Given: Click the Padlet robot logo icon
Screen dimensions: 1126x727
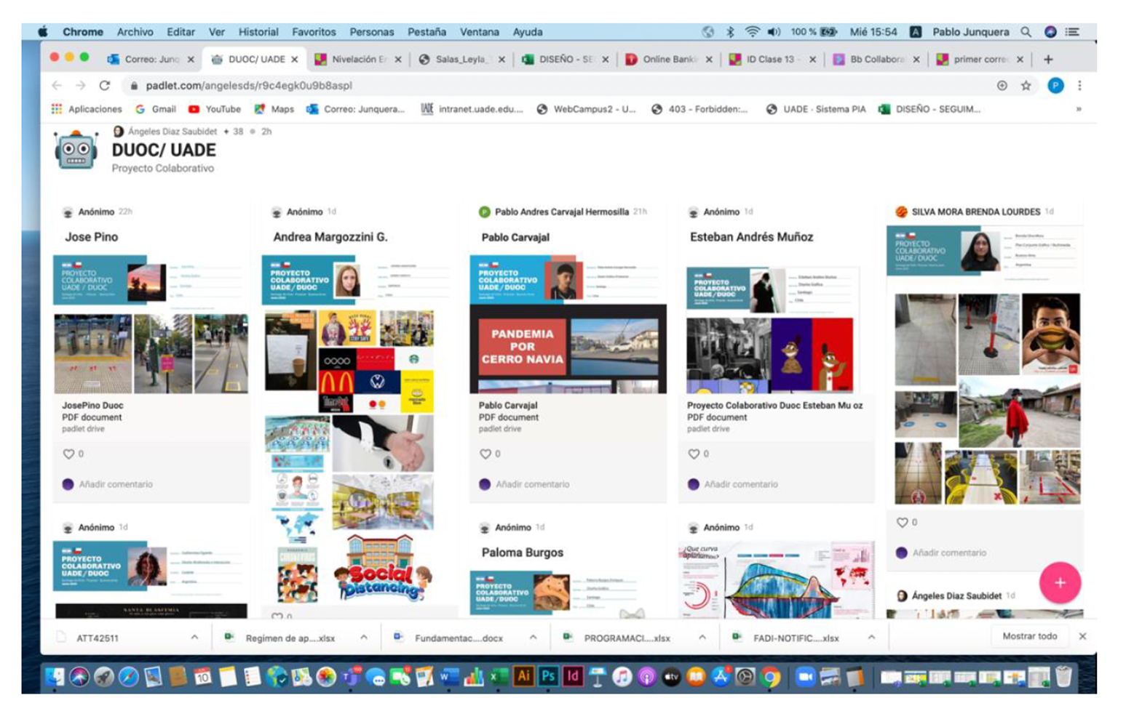Looking at the screenshot, I should [76, 150].
